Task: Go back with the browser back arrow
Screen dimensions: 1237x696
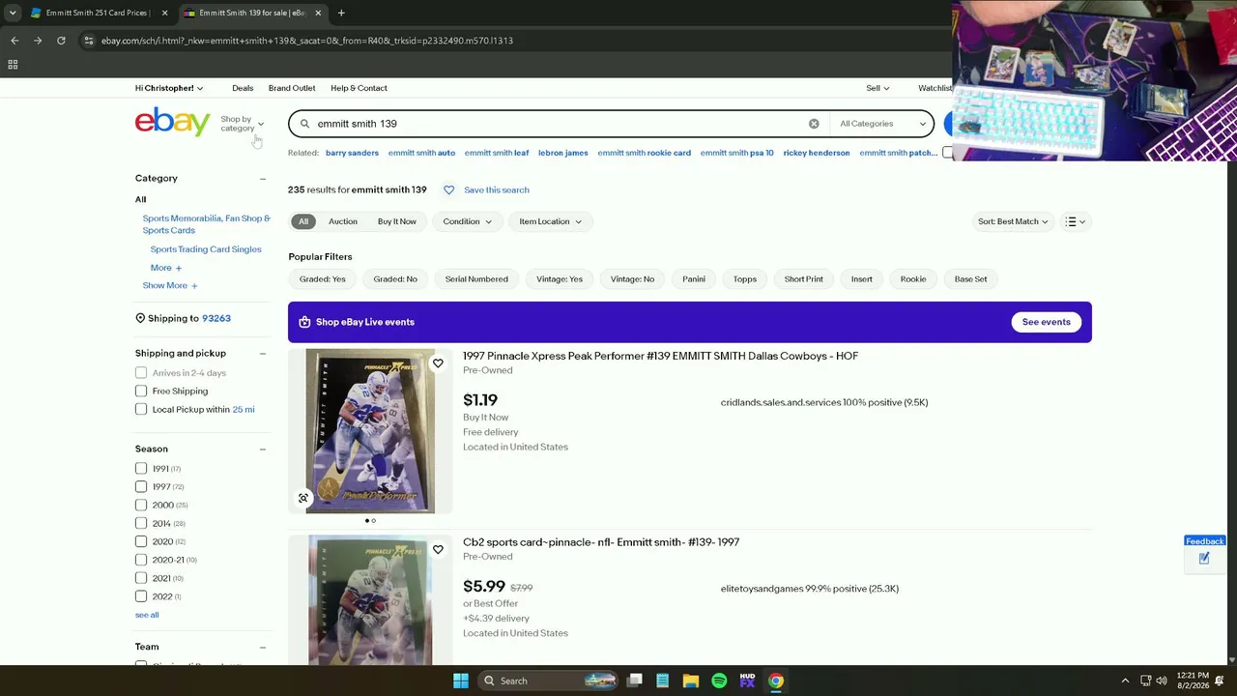Action: pyautogui.click(x=14, y=41)
